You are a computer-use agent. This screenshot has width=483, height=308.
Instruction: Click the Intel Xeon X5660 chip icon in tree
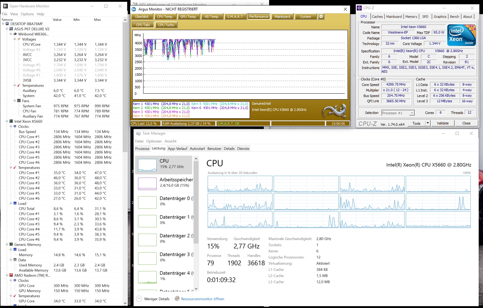(11, 121)
